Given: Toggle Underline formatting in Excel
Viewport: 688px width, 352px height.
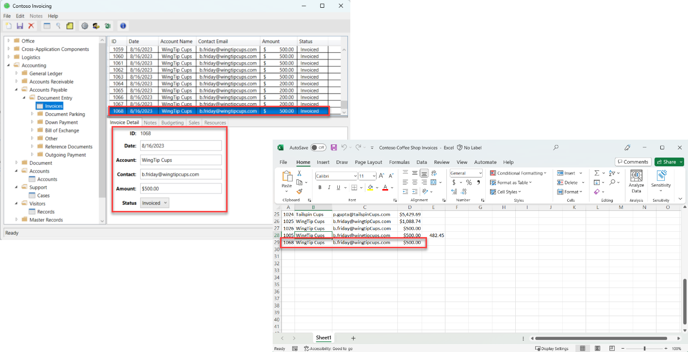Looking at the screenshot, I should pyautogui.click(x=339, y=187).
